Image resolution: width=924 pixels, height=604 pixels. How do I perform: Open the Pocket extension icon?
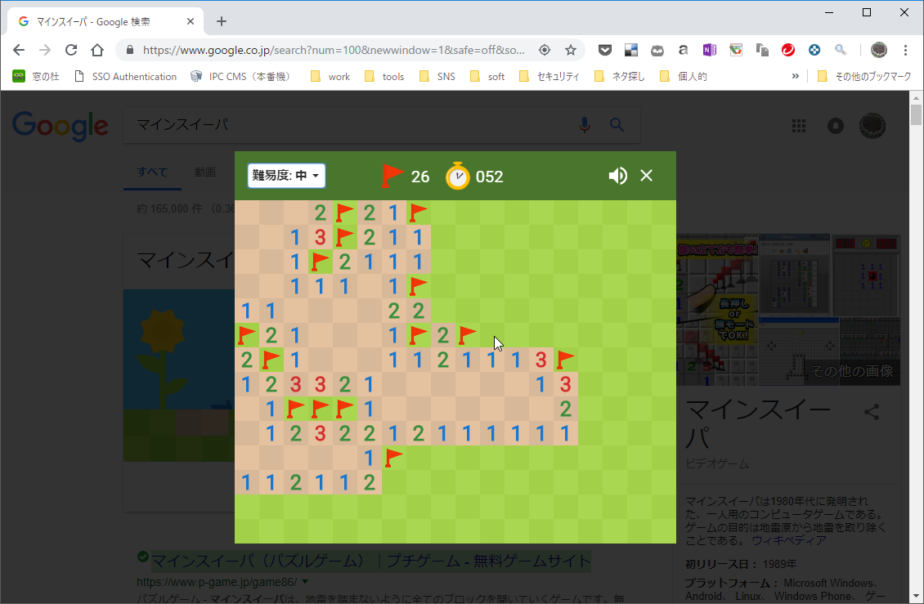605,50
